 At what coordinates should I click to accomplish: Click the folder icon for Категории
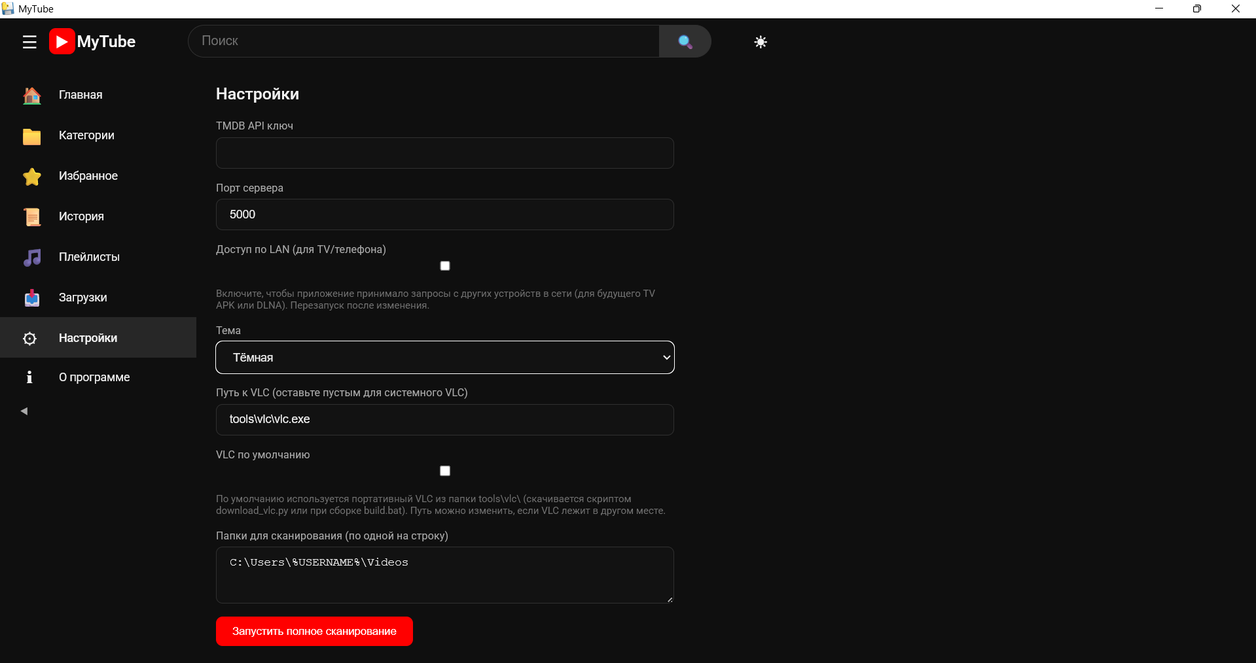coord(31,136)
